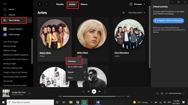Open the Lips Of An Angel playlist
188x105 pixels.
pos(11,42)
